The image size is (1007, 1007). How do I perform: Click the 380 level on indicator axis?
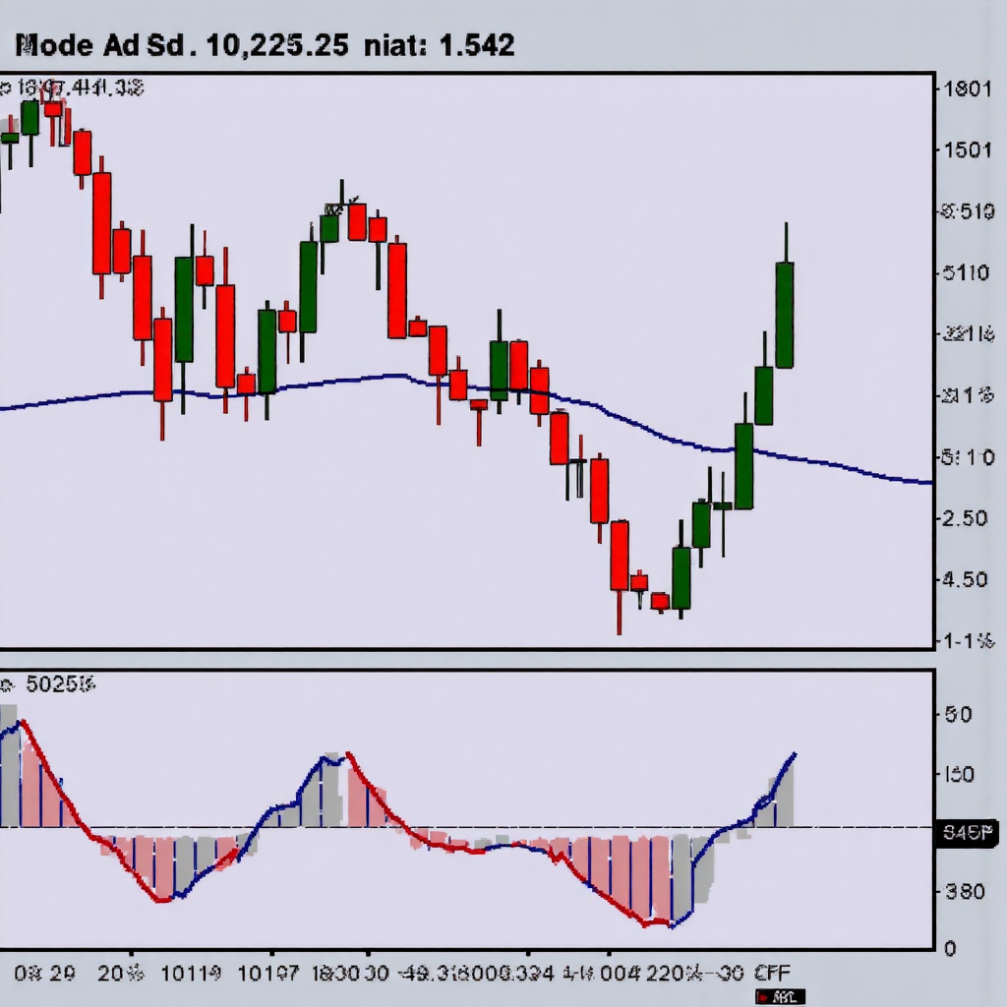coord(964,892)
